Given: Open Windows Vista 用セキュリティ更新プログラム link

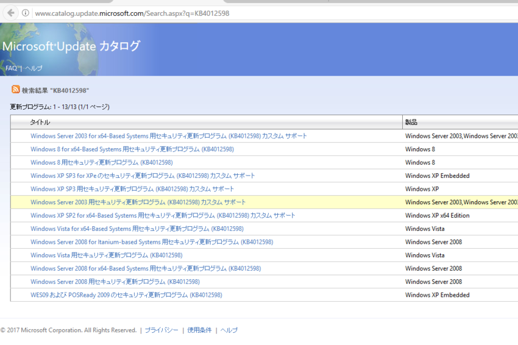Looking at the screenshot, I should 107,255.
